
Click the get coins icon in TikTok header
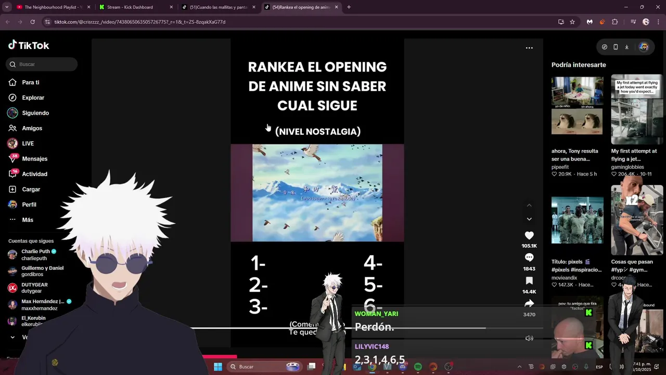pyautogui.click(x=604, y=47)
